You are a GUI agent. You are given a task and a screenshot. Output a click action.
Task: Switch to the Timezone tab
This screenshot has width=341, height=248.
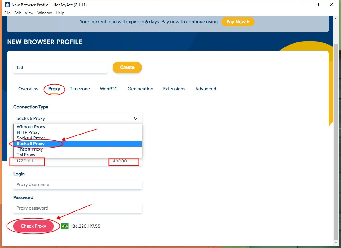click(x=80, y=89)
